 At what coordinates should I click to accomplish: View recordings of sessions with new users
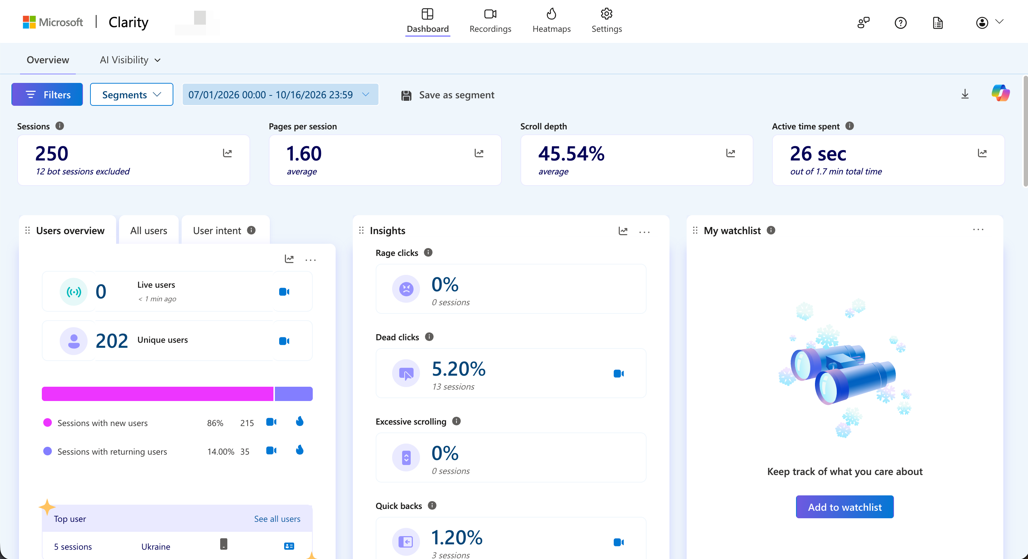click(x=271, y=422)
